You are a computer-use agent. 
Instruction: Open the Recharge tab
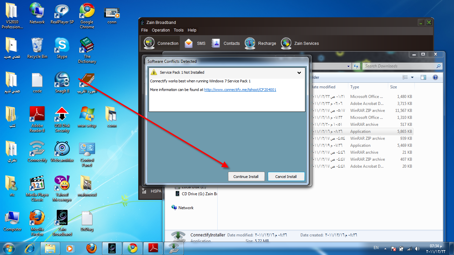[260, 43]
